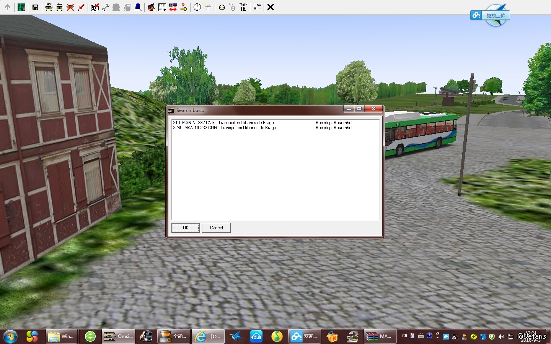
Task: Open the tray keyboard icon
Action: click(421, 336)
